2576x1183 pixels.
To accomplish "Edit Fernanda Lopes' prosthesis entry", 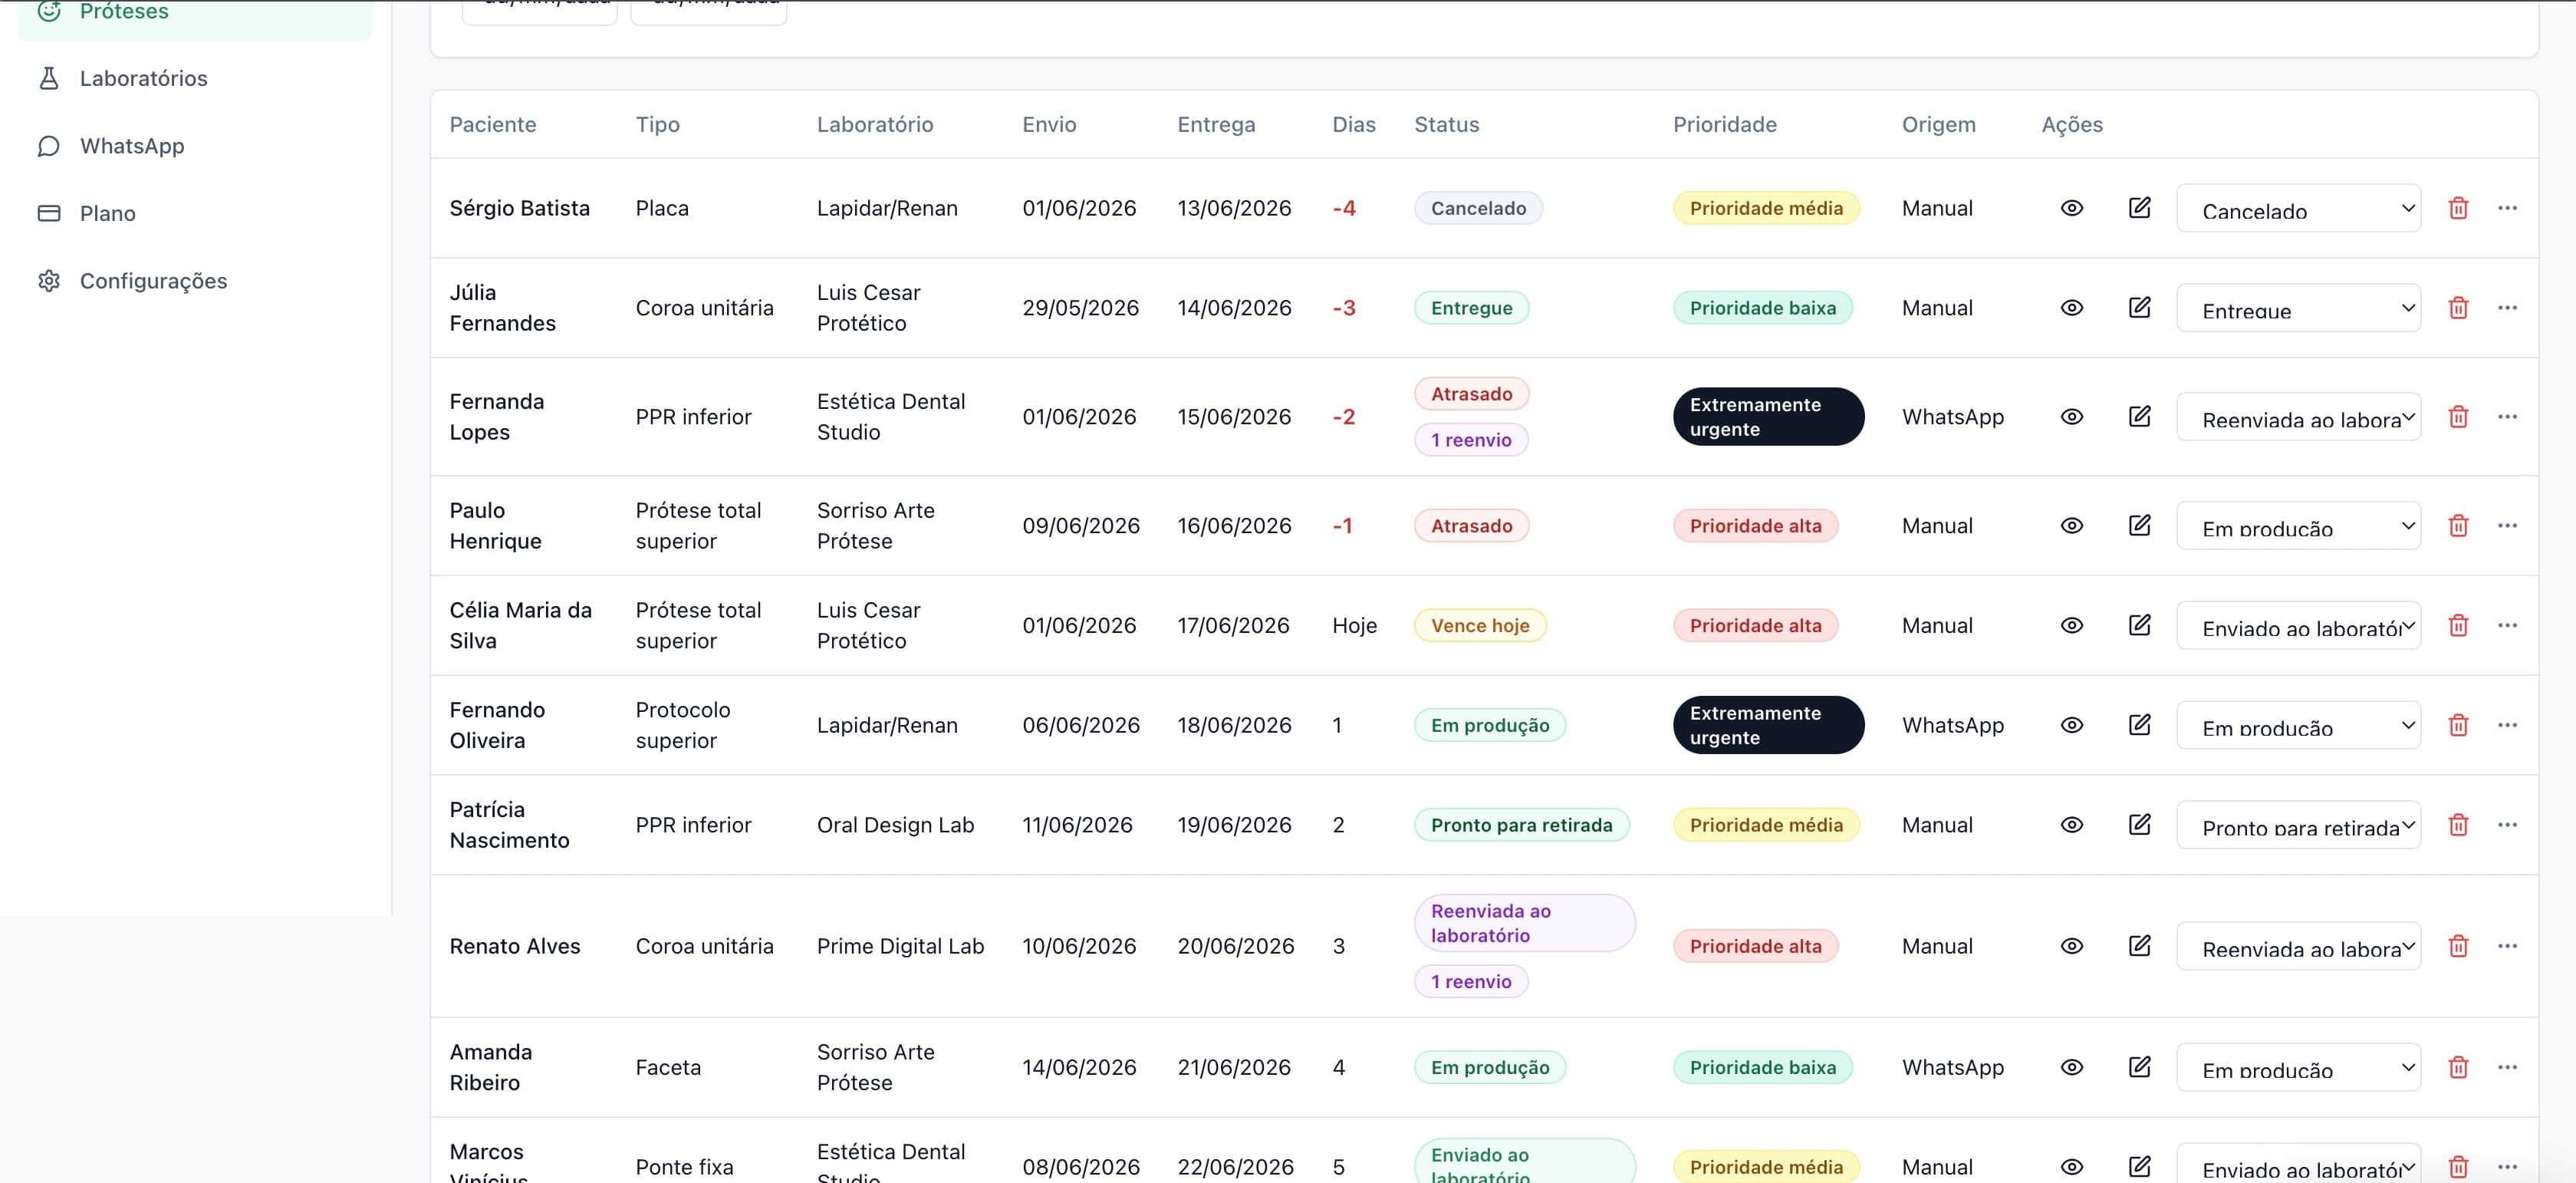I will 2140,417.
